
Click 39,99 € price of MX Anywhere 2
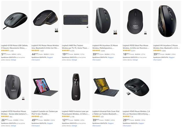pos(157,54)
